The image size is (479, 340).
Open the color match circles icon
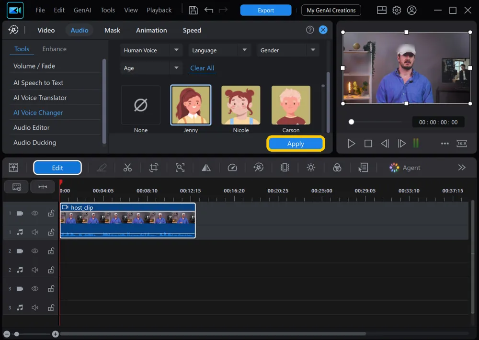click(x=337, y=168)
